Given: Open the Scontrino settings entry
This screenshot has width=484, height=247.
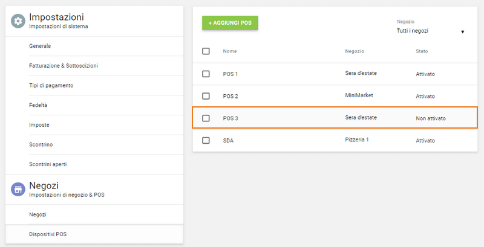Looking at the screenshot, I should (42, 144).
